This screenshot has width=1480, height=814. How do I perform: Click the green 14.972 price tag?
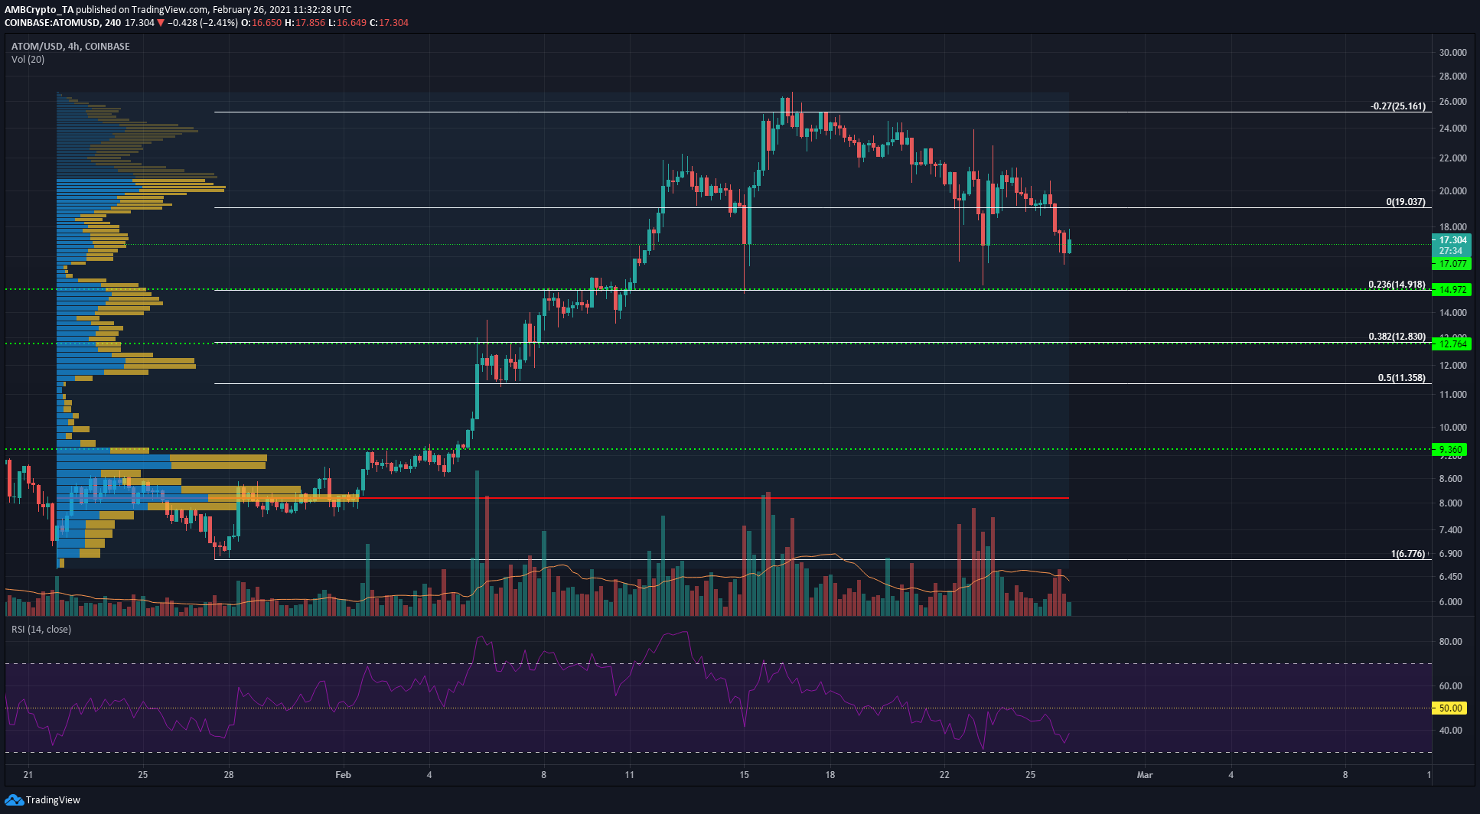[1452, 290]
